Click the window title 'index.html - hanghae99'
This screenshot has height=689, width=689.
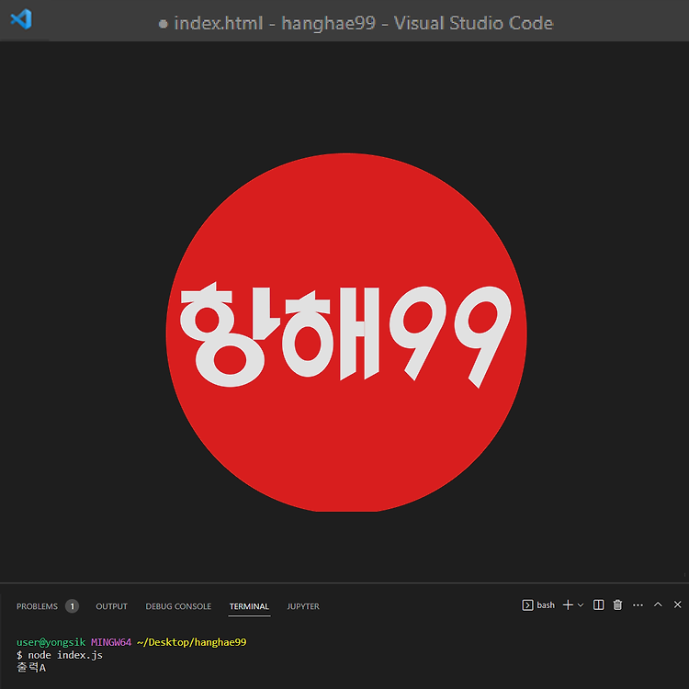[x=275, y=23]
